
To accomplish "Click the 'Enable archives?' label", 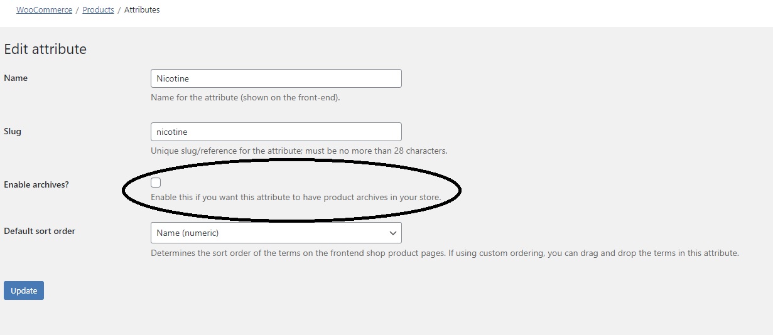I will [36, 184].
